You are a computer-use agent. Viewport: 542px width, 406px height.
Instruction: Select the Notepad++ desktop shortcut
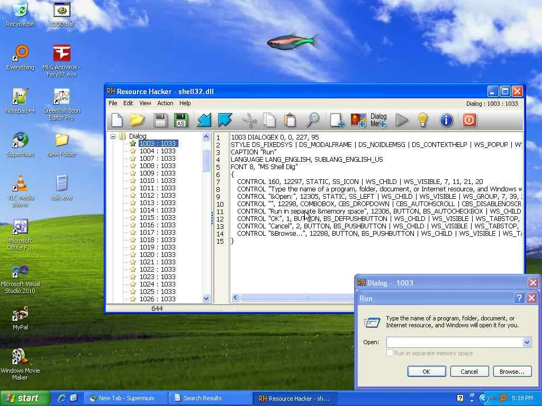point(21,101)
